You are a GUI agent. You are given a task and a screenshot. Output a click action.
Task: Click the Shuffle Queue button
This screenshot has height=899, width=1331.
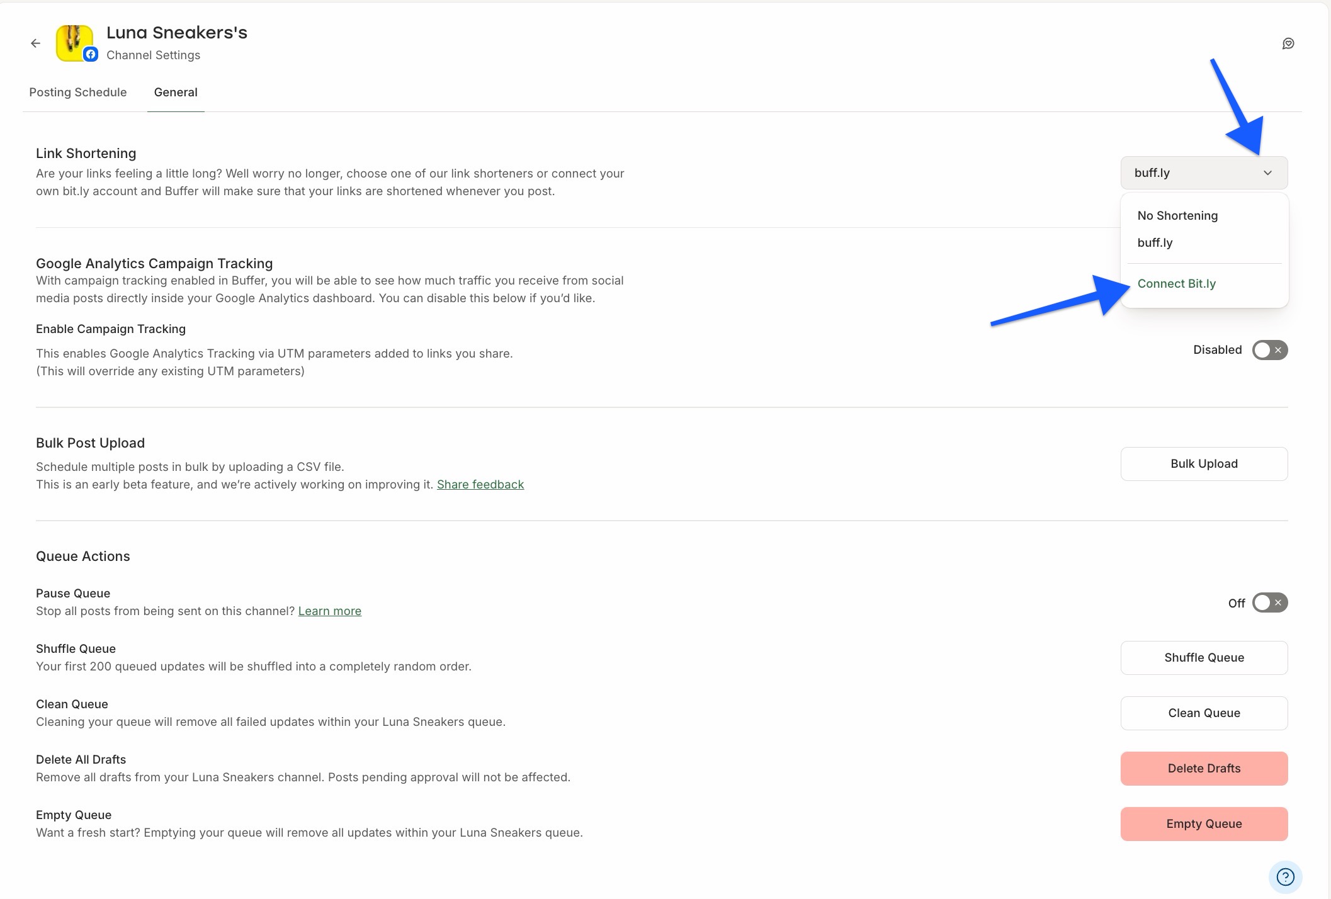[x=1204, y=658]
